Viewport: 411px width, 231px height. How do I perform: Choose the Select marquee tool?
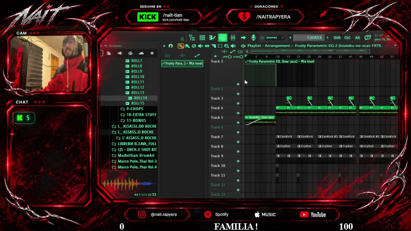[x=220, y=46]
